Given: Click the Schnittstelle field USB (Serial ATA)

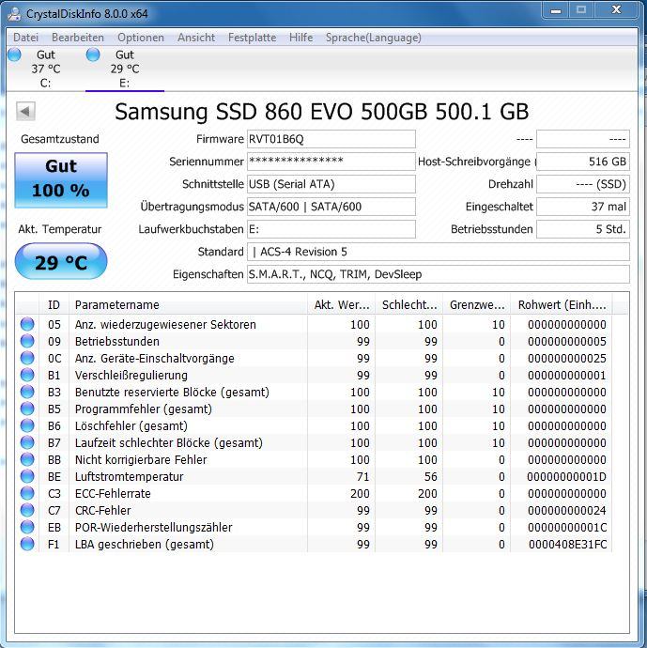Looking at the screenshot, I should click(331, 184).
